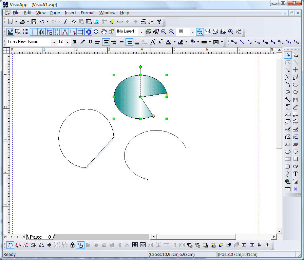Screen dimensions: 304x260
Task: Click the horizontal scrollbar thumb
Action: [x=196, y=237]
